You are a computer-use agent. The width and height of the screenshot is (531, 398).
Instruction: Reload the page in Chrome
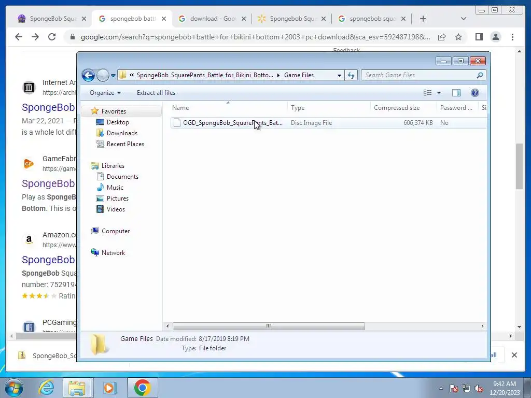pos(52,37)
